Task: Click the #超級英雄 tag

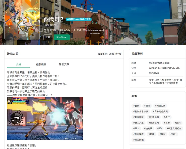Action: (x=138, y=134)
